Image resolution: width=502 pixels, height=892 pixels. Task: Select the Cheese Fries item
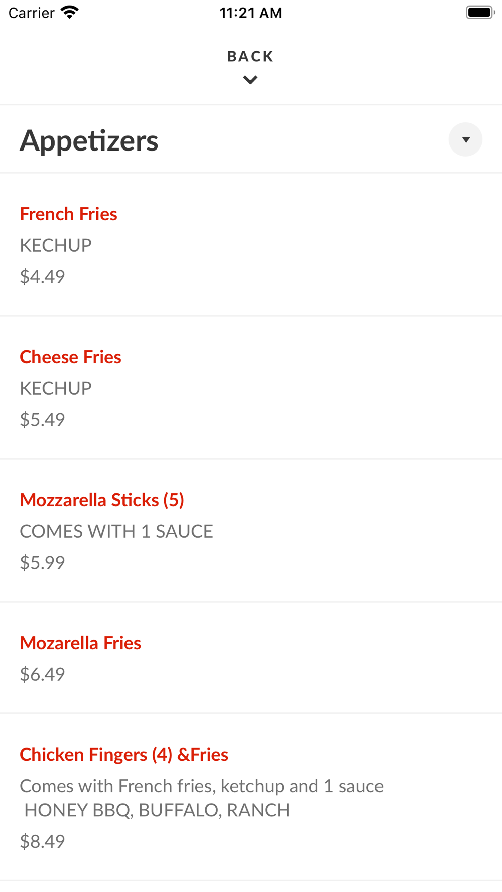(70, 357)
